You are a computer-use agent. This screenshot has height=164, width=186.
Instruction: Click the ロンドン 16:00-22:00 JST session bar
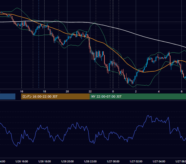tap(55, 96)
